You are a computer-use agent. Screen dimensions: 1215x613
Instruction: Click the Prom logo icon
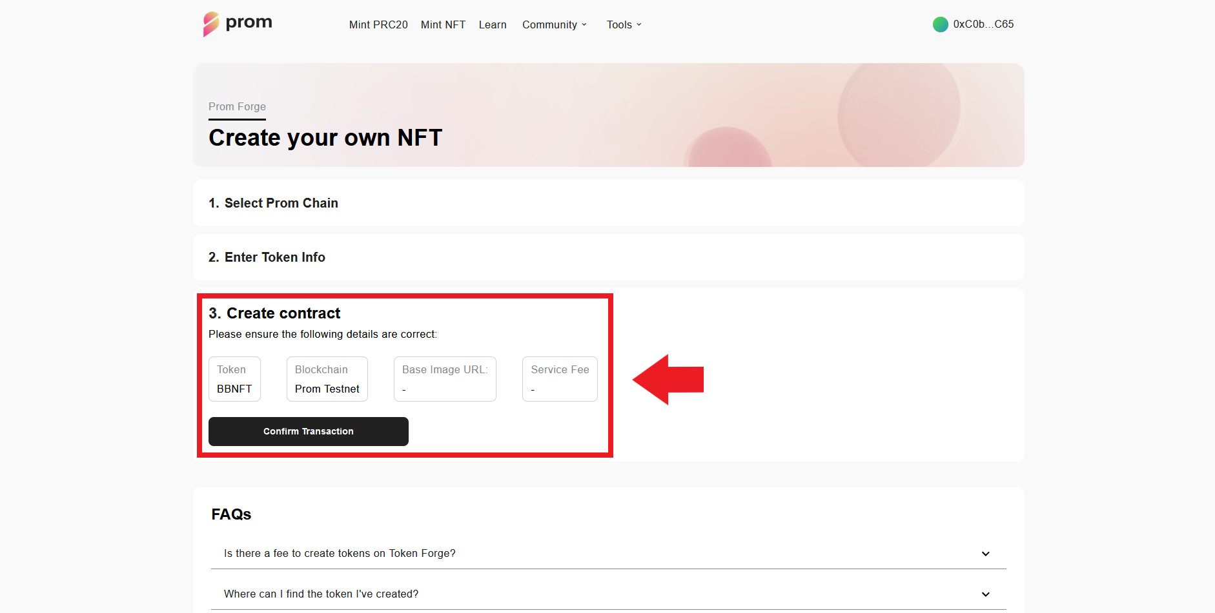[x=211, y=24]
